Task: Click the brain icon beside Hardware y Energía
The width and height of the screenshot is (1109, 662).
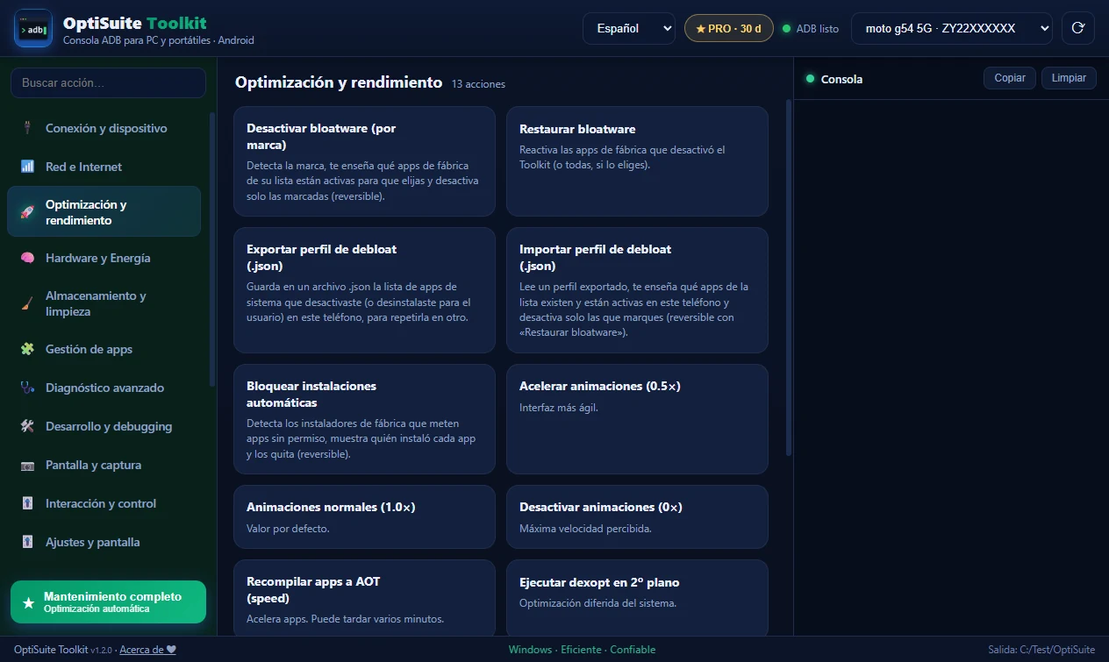Action: (27, 258)
